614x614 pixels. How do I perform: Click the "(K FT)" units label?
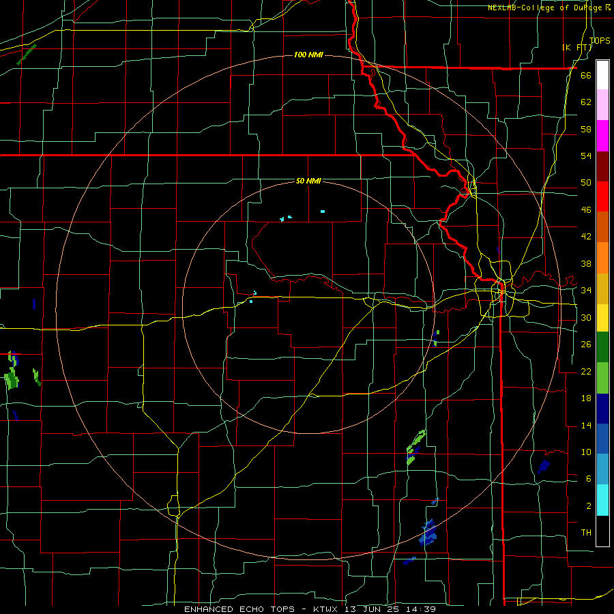577,47
